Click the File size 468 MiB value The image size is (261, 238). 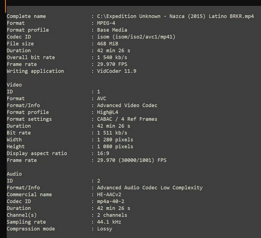[107, 44]
